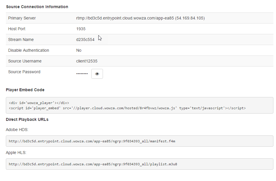Click the Adobe HDS manifest.f4m URL field

tap(139, 141)
